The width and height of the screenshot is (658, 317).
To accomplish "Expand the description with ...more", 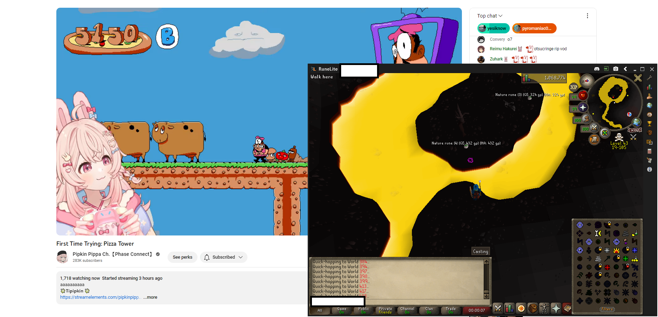I will pyautogui.click(x=150, y=297).
